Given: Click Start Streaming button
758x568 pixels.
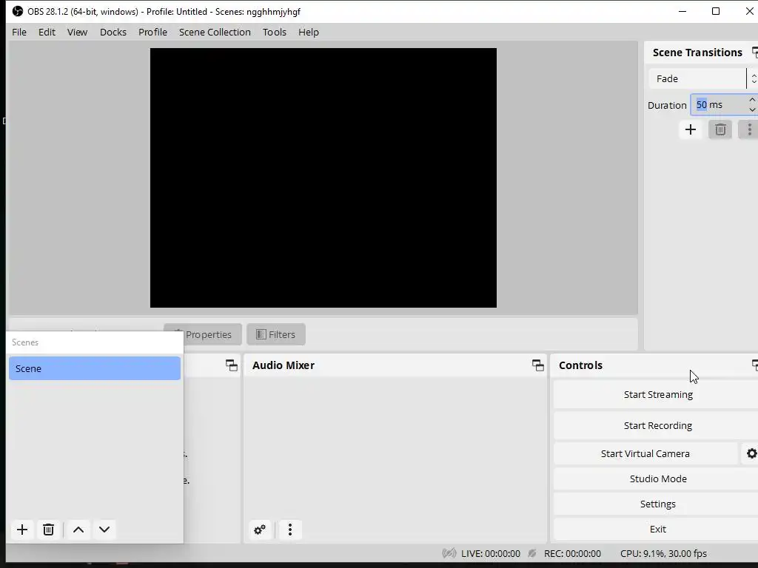Looking at the screenshot, I should tap(658, 395).
